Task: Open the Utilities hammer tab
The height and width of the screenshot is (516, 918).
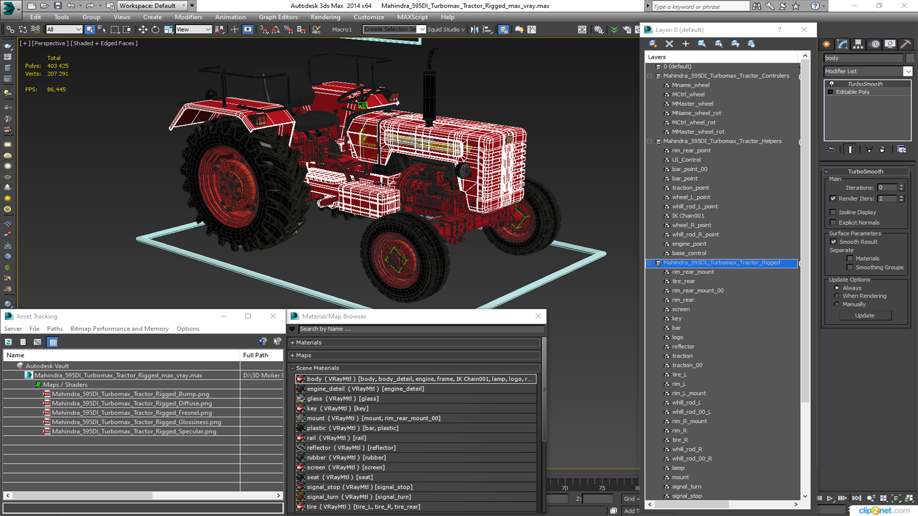Action: [906, 44]
